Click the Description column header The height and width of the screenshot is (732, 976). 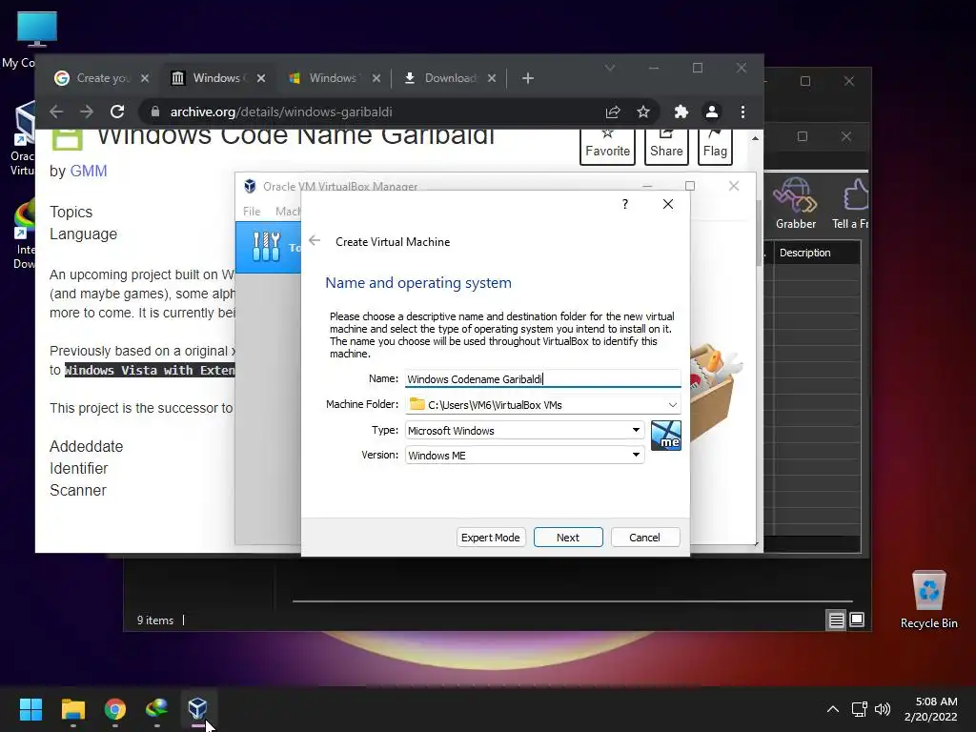tap(804, 253)
